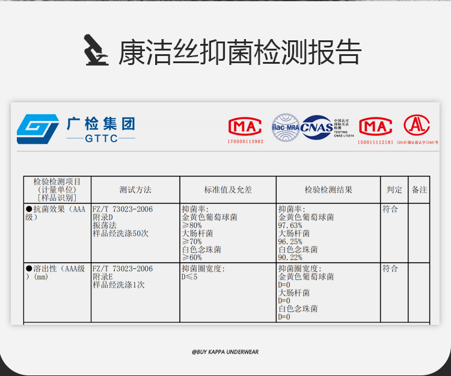The width and height of the screenshot is (451, 376).
Task: Click the D≤5 standard value
Action: (190, 277)
